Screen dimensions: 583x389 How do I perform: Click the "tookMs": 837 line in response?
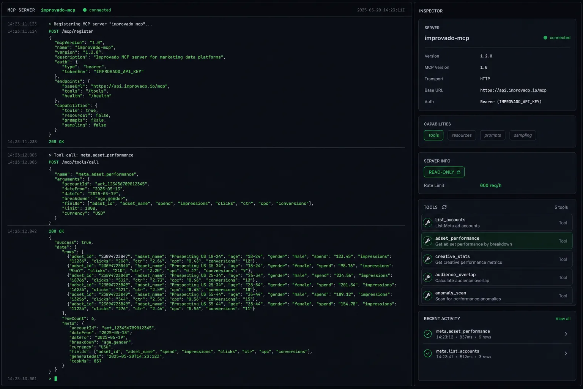85,361
